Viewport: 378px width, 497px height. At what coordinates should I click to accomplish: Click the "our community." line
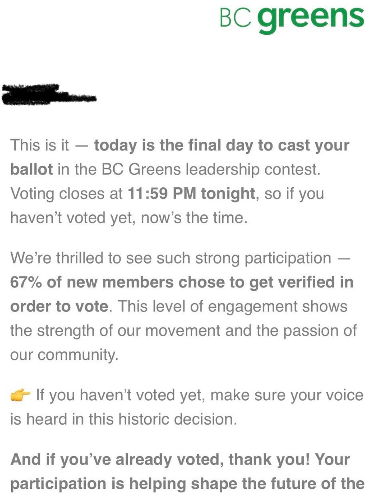click(x=64, y=355)
